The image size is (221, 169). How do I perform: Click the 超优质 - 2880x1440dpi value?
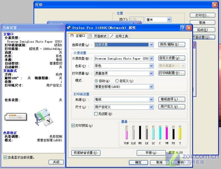[46, 49]
